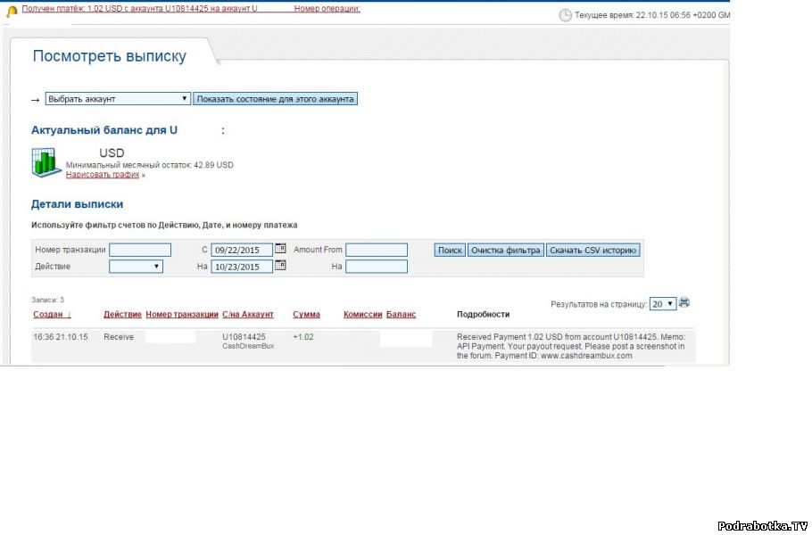The image size is (812, 535).
Task: Sort by 'Сумма' column header
Action: 306,314
